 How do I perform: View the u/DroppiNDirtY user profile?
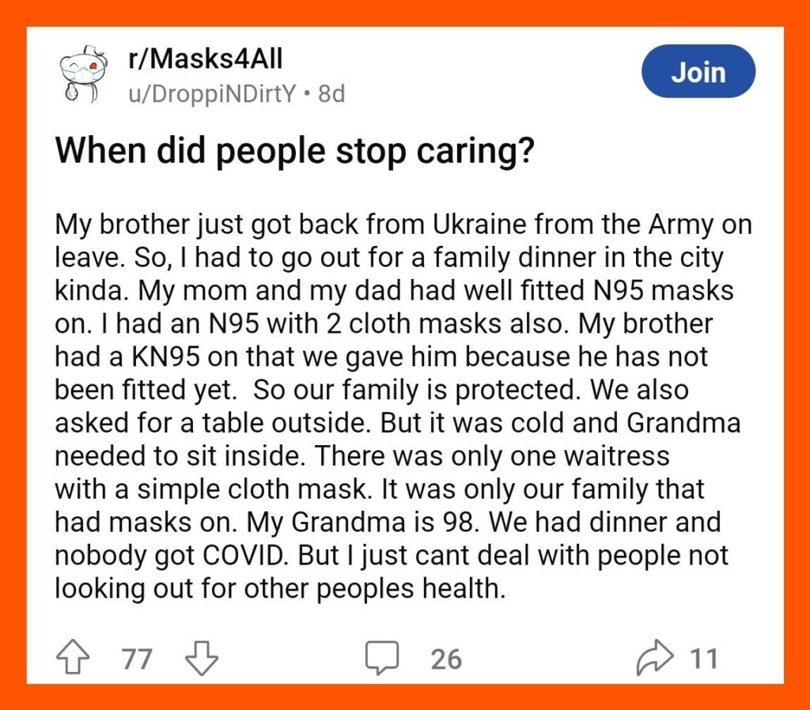[x=212, y=94]
